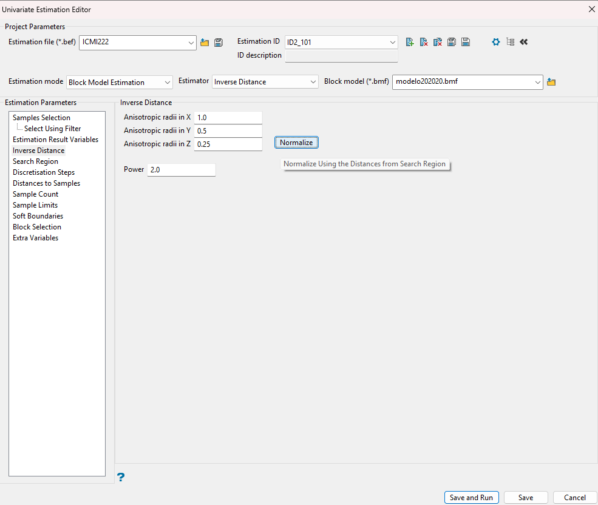Open the Estimation file dropdown

click(x=191, y=42)
